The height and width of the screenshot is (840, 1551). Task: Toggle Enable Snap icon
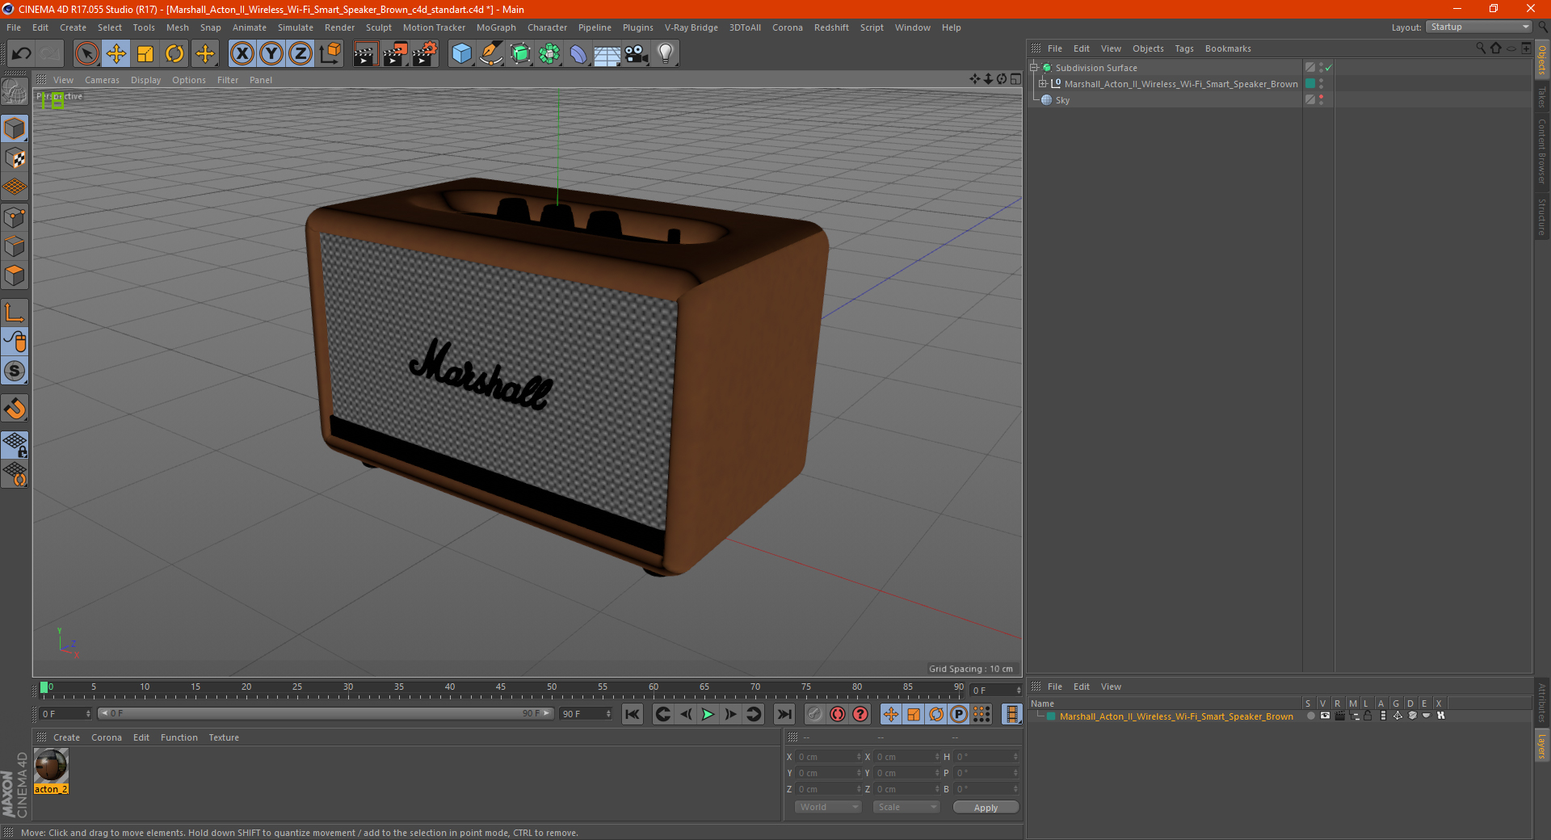click(15, 372)
